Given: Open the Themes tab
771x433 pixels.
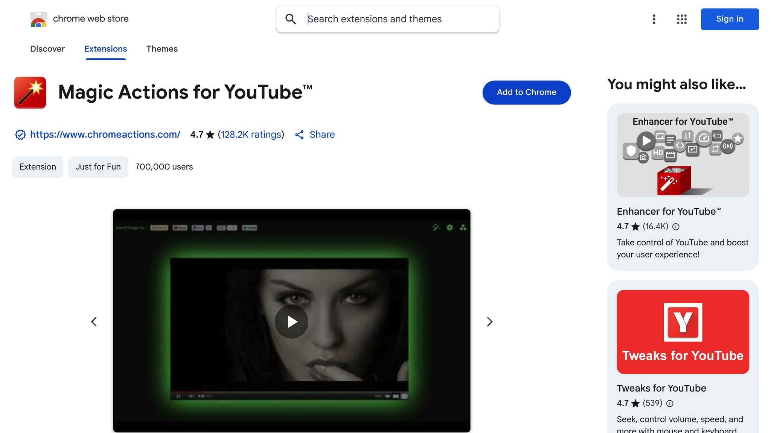Looking at the screenshot, I should tap(162, 49).
